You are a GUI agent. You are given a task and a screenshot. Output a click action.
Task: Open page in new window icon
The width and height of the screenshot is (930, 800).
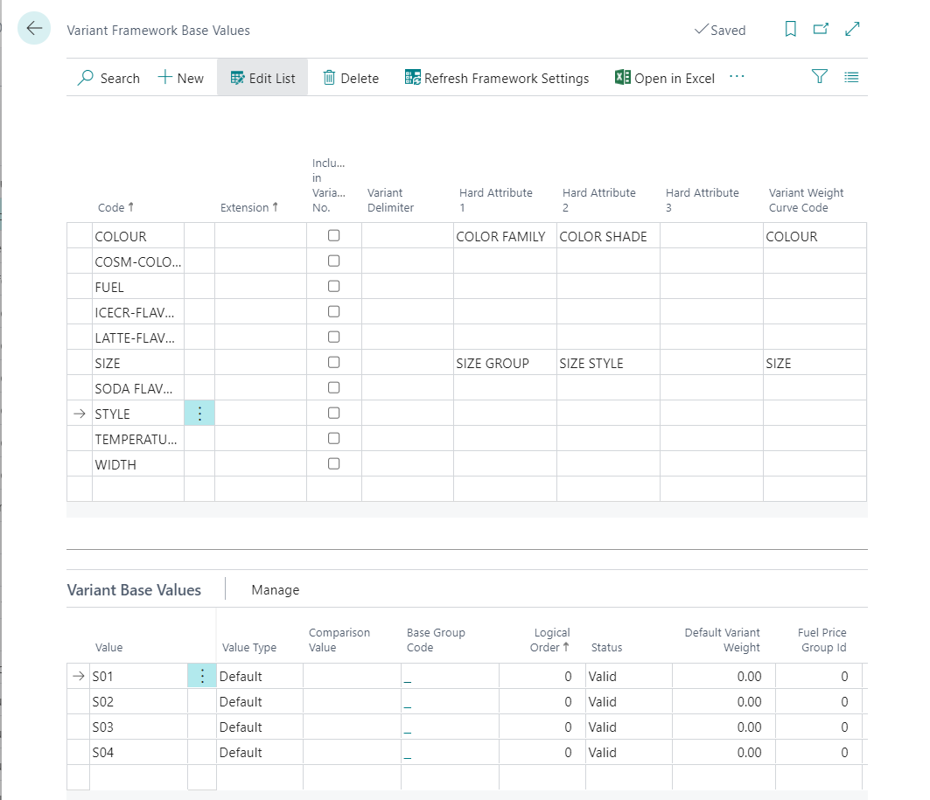tap(821, 30)
